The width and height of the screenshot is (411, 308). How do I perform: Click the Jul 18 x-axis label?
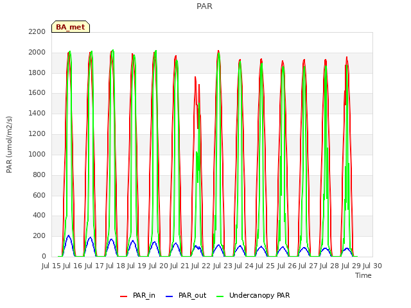[x=116, y=266]
